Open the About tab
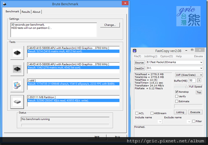This screenshot has width=208, height=145. tap(37, 12)
